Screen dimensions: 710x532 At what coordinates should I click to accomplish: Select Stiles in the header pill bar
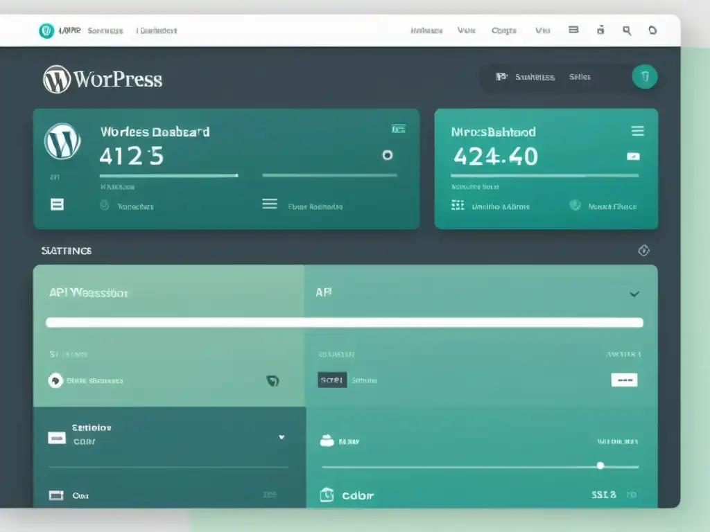(x=580, y=77)
